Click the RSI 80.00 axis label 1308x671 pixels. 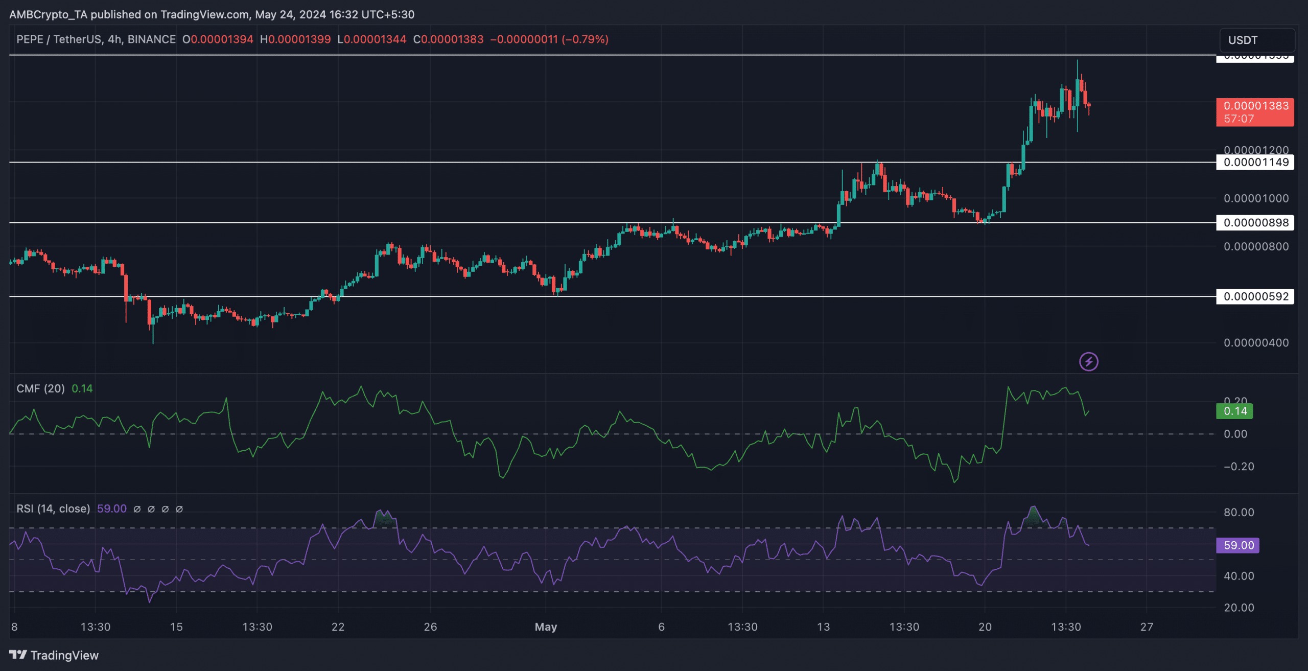1239,512
